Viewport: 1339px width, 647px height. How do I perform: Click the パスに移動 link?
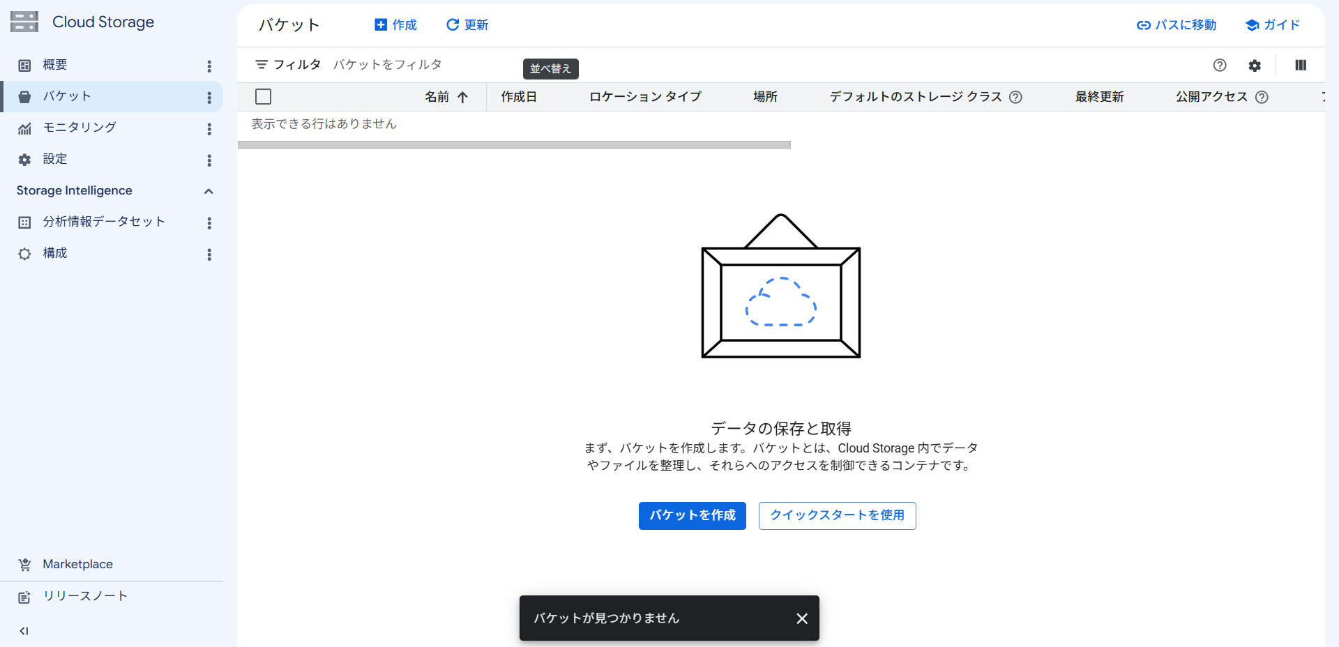click(1177, 25)
